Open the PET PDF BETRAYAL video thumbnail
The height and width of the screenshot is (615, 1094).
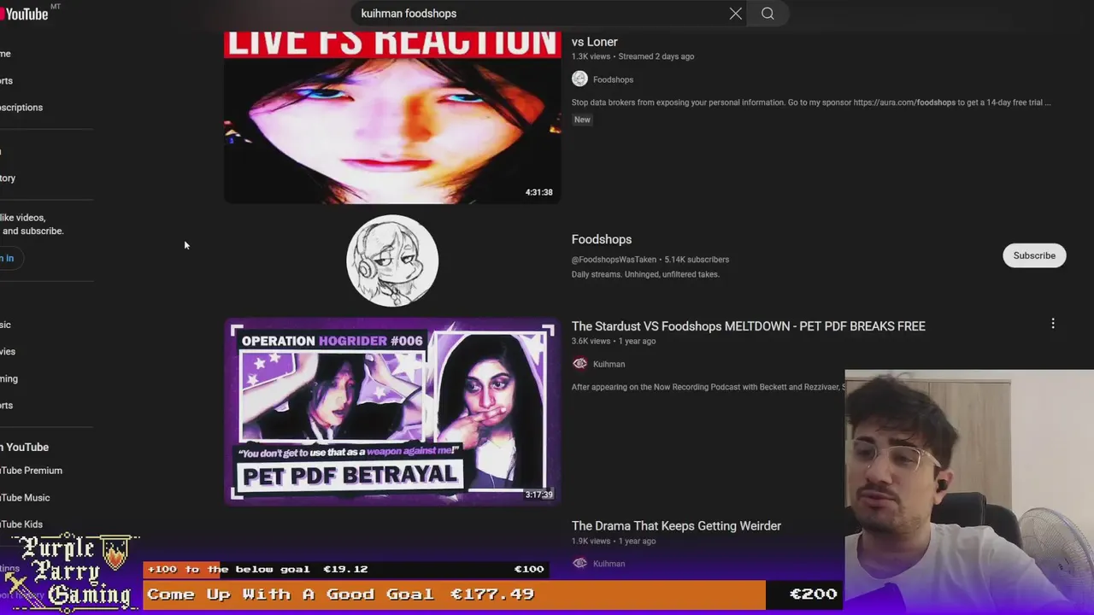click(392, 412)
